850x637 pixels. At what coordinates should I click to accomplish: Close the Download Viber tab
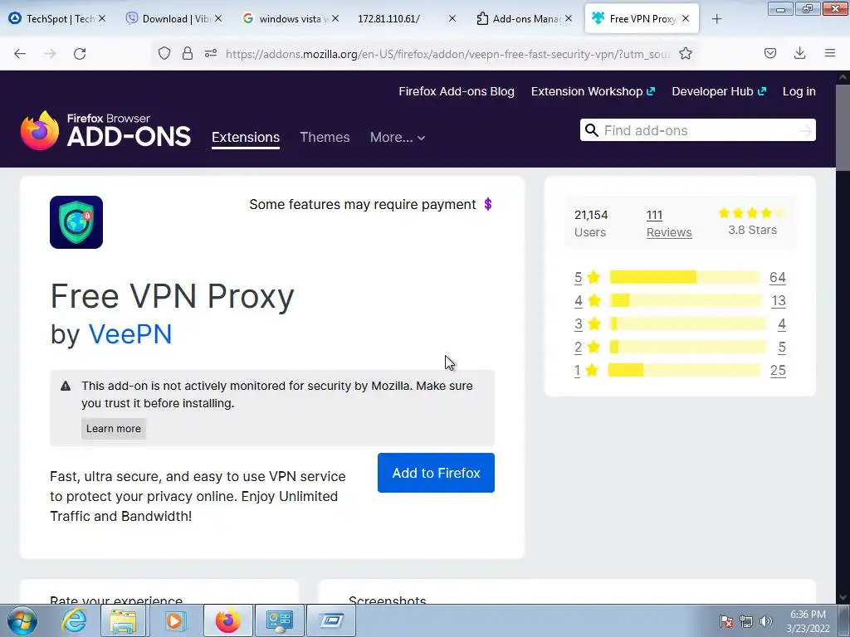pyautogui.click(x=218, y=18)
